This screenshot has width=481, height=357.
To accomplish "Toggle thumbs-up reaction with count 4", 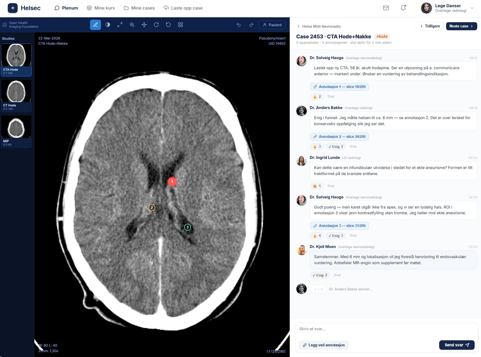I will point(317,236).
